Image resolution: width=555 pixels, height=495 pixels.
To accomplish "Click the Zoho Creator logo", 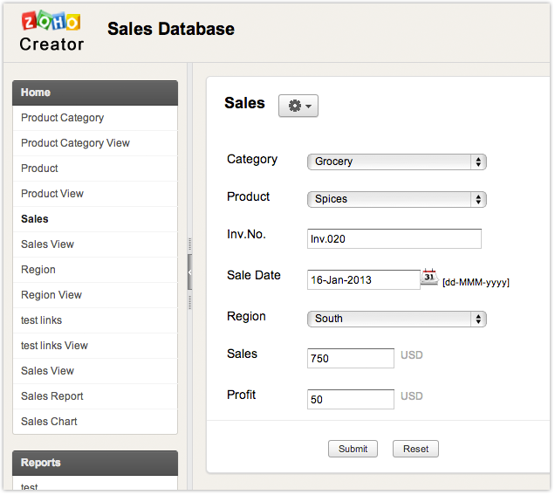I will click(x=51, y=31).
